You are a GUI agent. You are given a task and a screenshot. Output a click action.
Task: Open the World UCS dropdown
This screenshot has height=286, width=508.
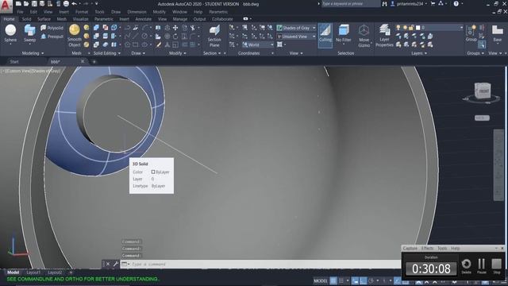[x=258, y=44]
